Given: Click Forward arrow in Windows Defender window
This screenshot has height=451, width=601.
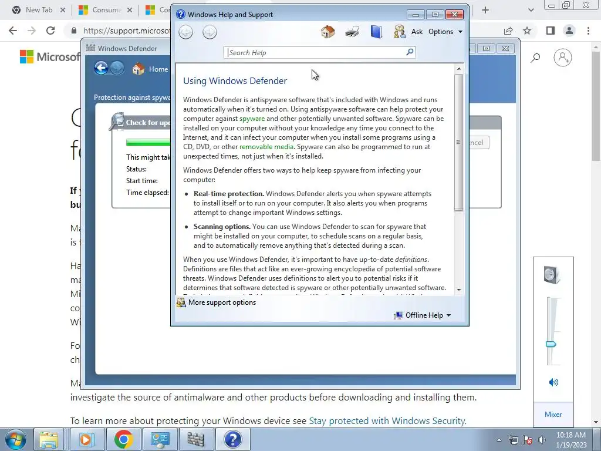Looking at the screenshot, I should [117, 68].
